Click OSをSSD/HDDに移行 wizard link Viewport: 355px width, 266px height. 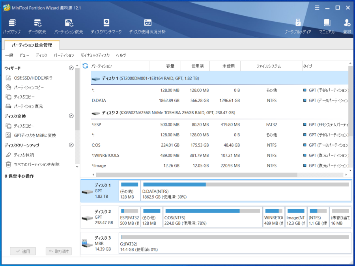click(33, 78)
